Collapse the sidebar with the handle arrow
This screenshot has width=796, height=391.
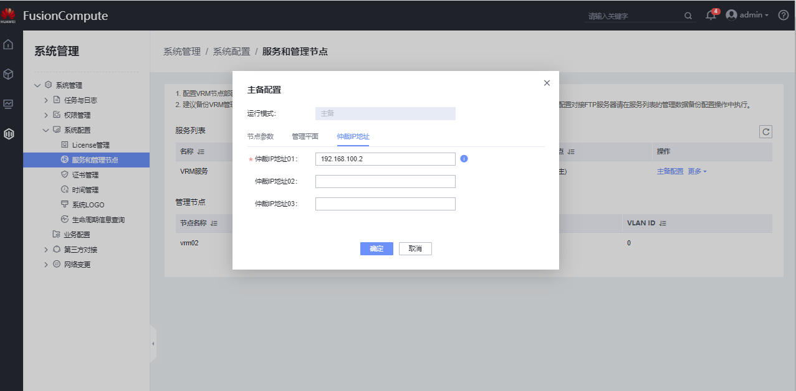[x=153, y=343]
